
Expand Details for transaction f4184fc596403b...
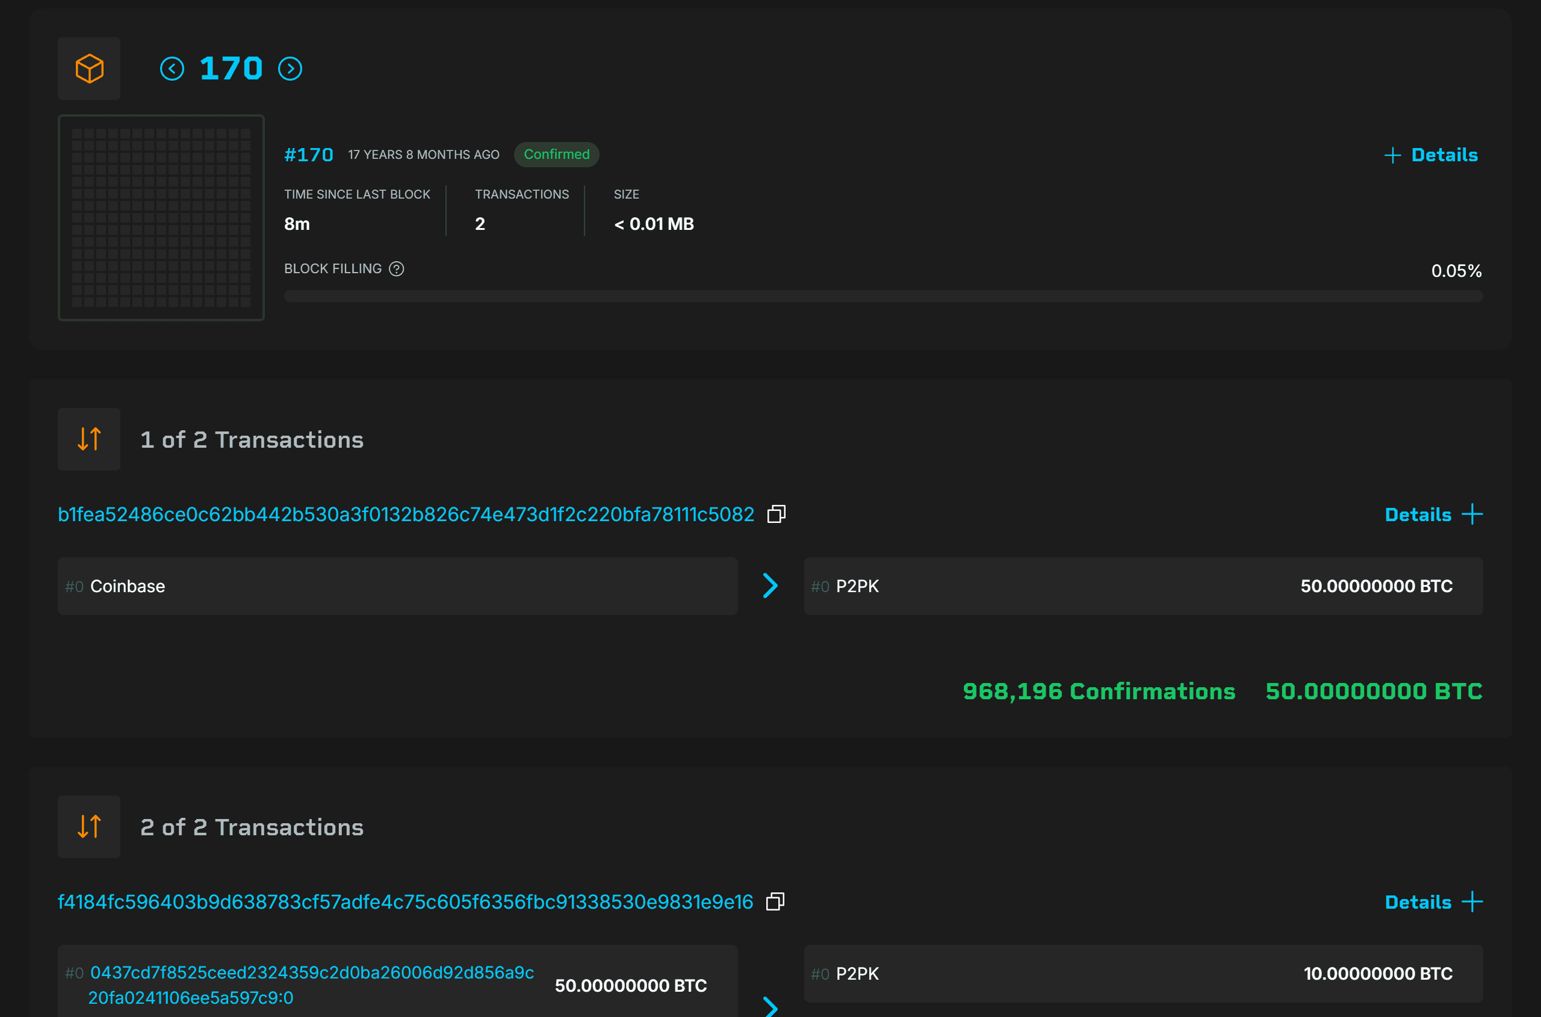pos(1434,902)
